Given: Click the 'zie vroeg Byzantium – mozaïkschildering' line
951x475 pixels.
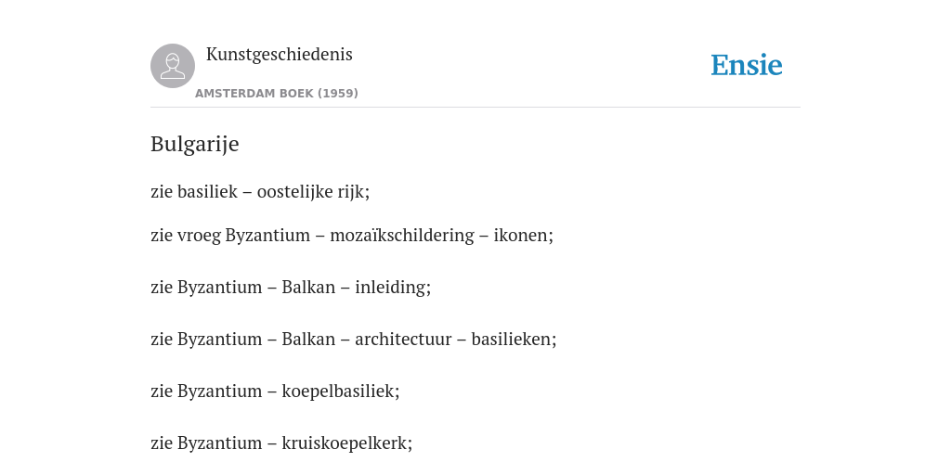Looking at the screenshot, I should (x=352, y=235).
